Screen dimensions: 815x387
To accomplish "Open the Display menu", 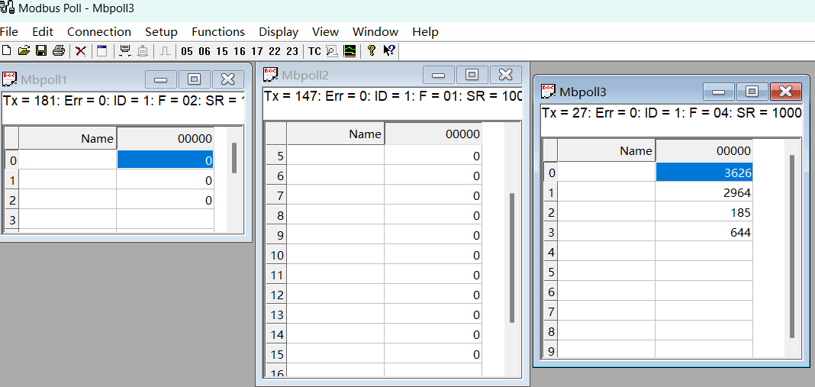I will (279, 32).
